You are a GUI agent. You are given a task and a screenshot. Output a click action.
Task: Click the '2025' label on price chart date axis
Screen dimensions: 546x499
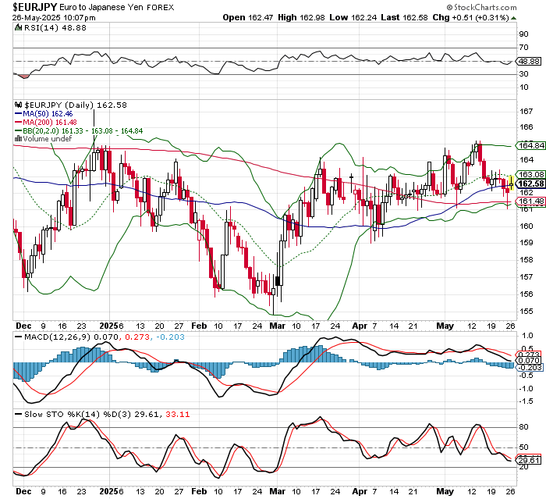pyautogui.click(x=108, y=326)
